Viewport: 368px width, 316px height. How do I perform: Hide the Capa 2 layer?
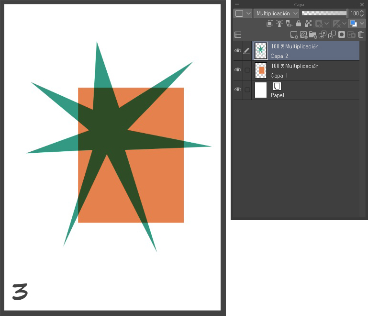point(238,51)
